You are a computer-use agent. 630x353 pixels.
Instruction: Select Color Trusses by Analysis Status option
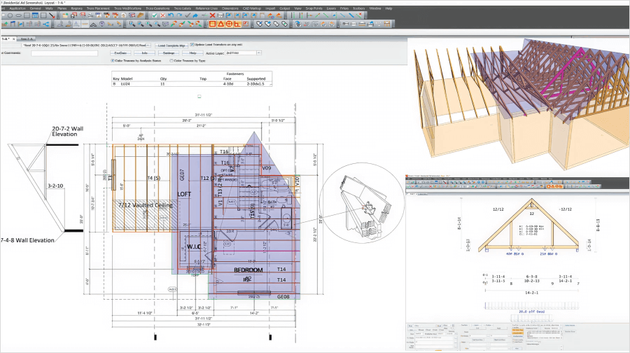click(x=113, y=61)
